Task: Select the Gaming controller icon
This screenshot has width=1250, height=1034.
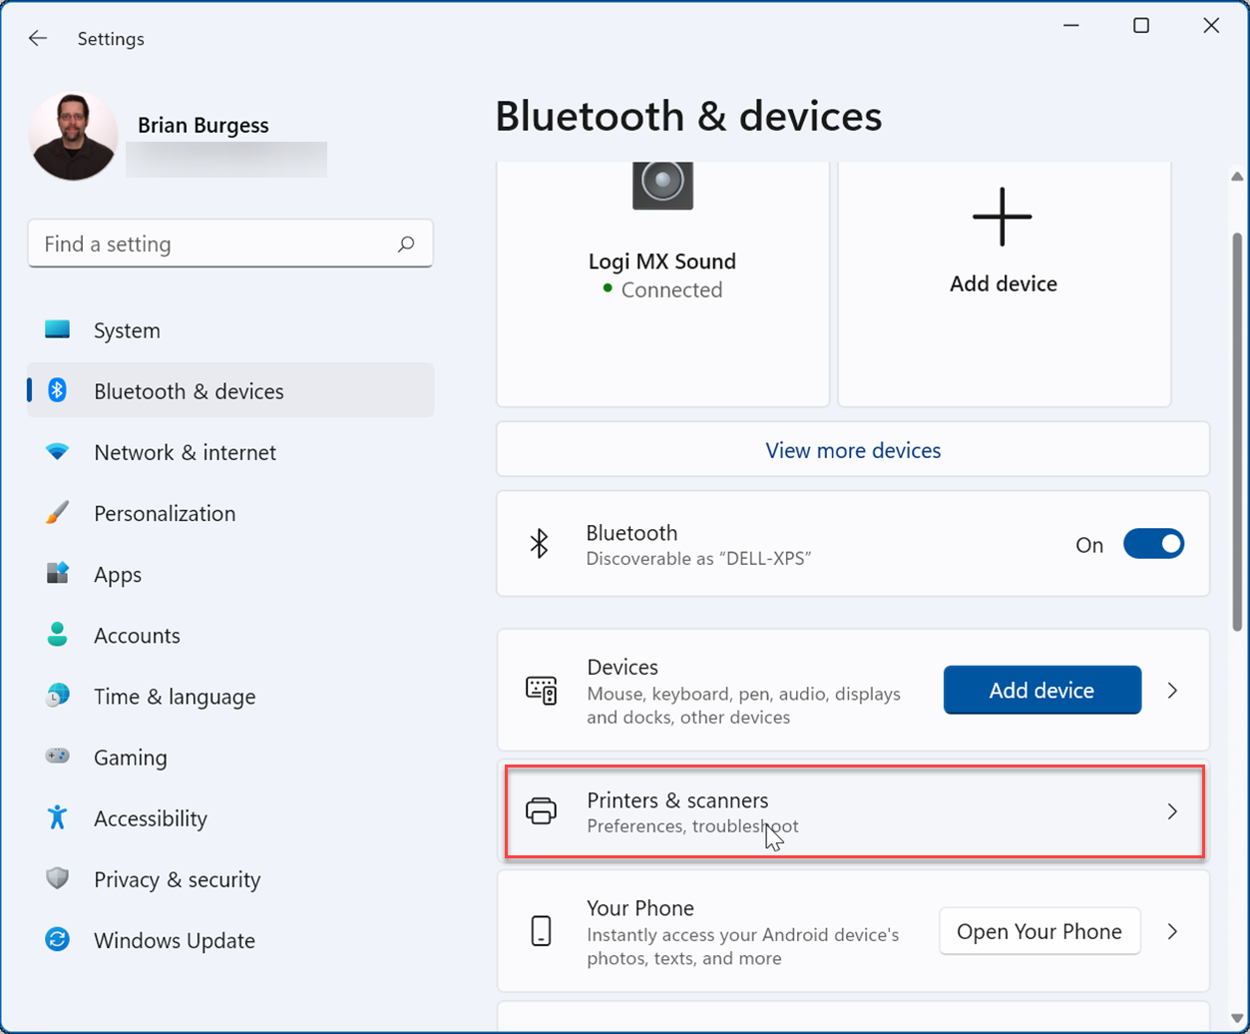Action: coord(57,757)
